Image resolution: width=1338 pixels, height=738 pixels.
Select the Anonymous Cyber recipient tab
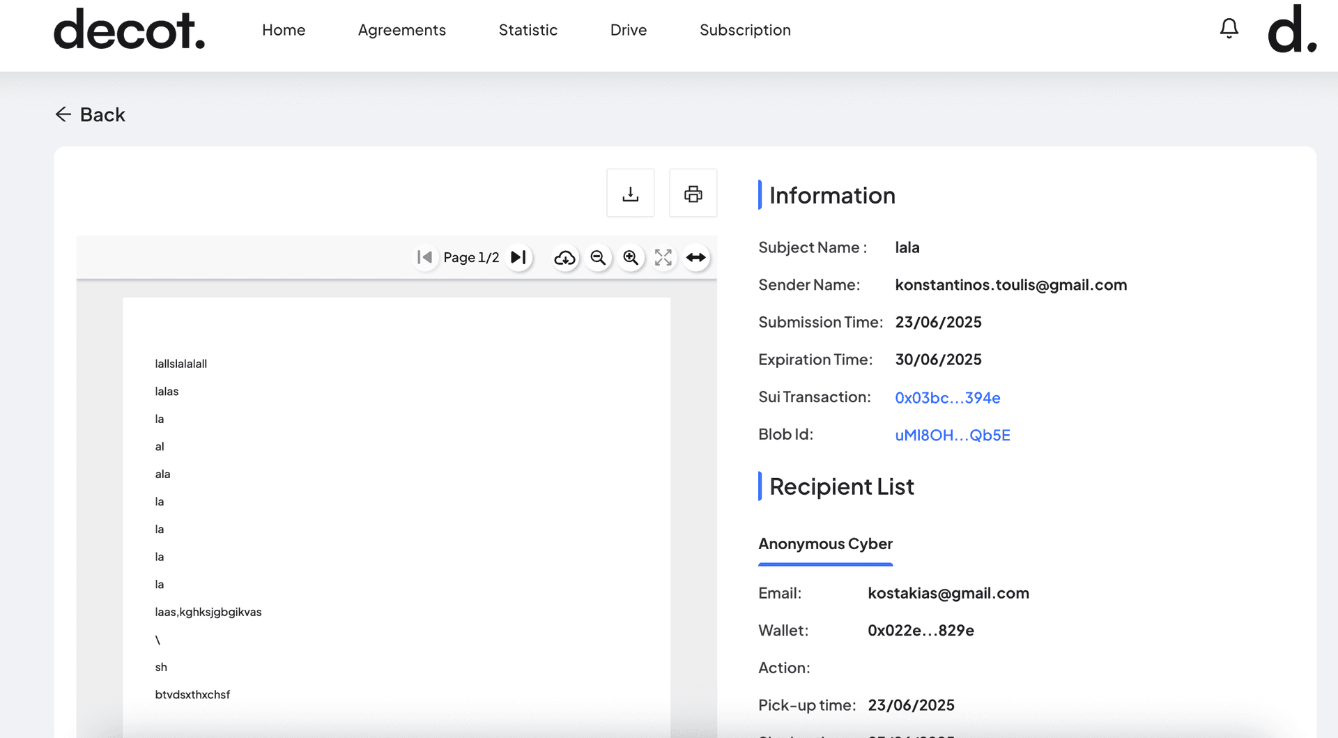[826, 544]
